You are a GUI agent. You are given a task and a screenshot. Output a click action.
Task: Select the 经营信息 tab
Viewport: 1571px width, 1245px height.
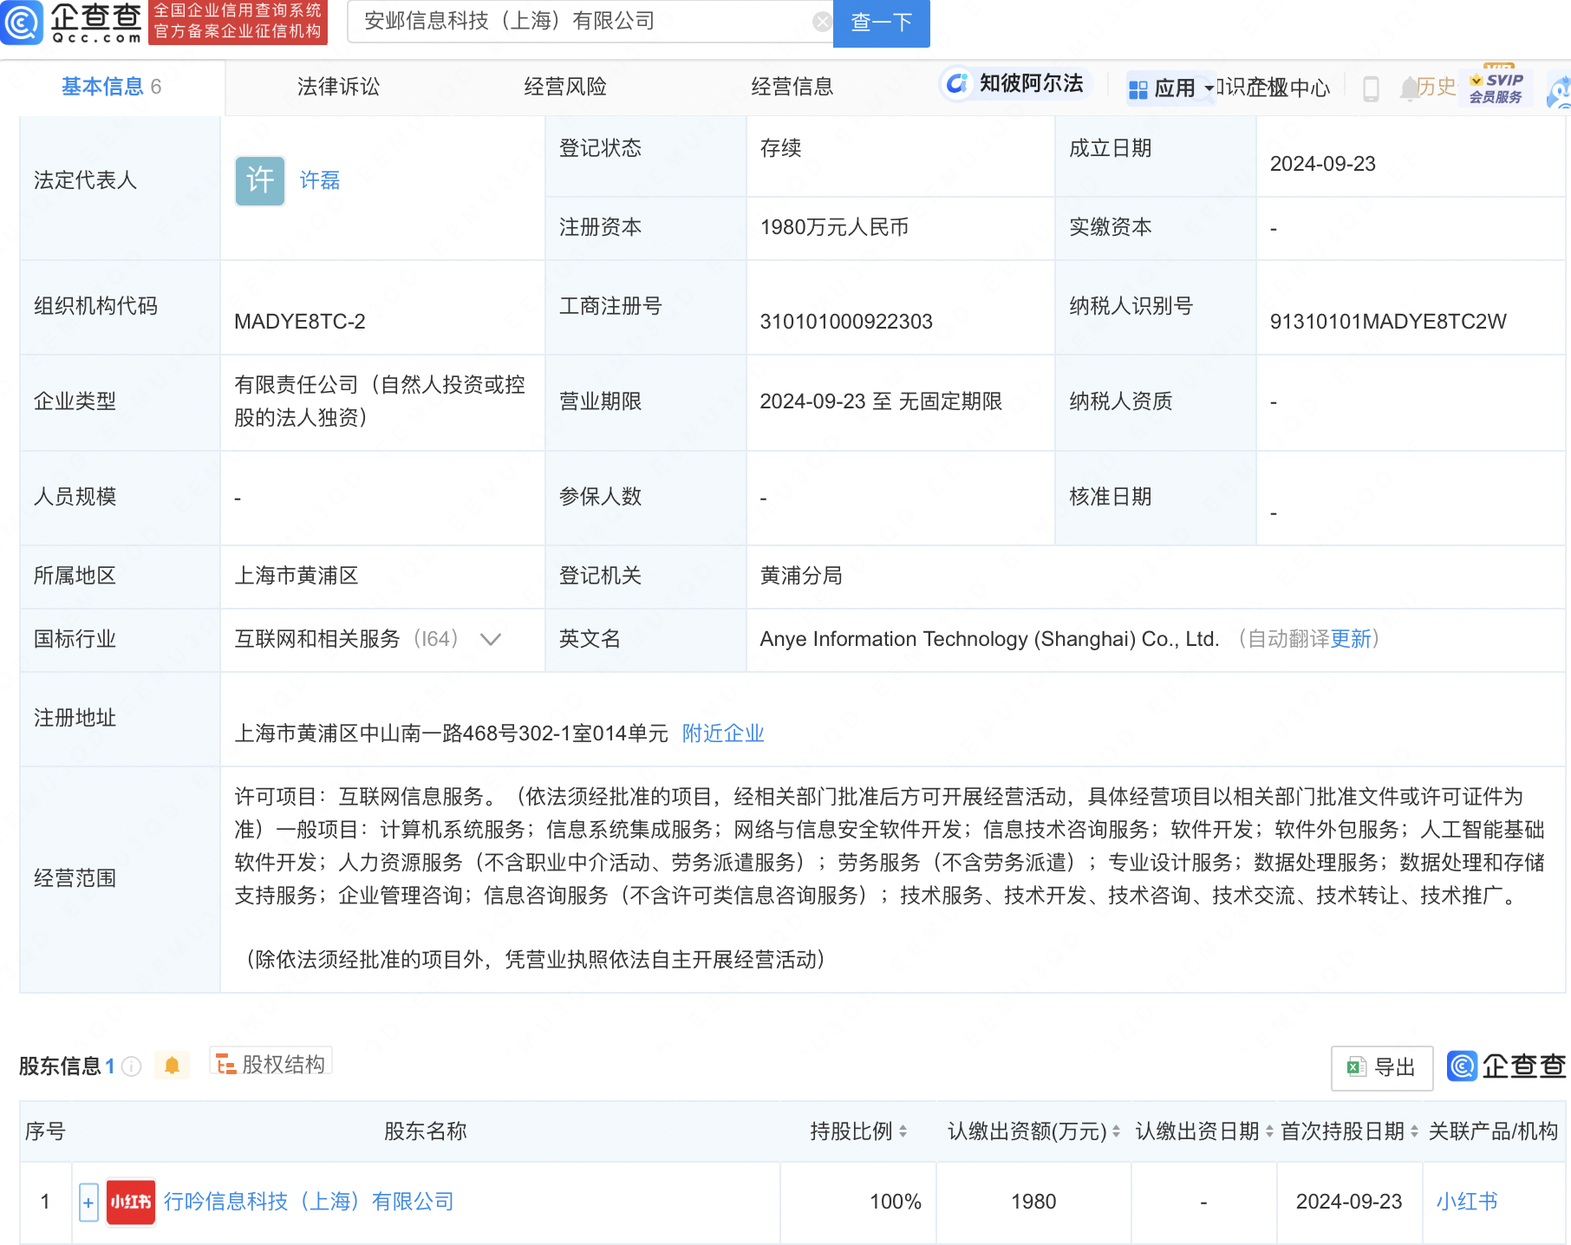coord(792,87)
